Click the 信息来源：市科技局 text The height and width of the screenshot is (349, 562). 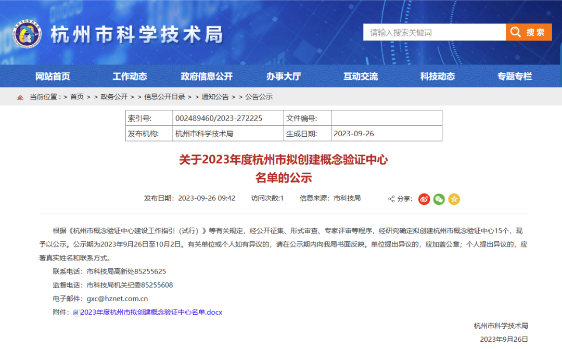click(x=330, y=199)
